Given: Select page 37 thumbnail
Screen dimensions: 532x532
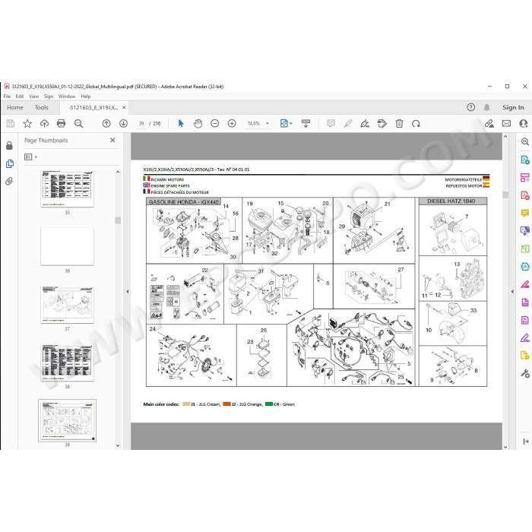Looking at the screenshot, I should [x=67, y=304].
